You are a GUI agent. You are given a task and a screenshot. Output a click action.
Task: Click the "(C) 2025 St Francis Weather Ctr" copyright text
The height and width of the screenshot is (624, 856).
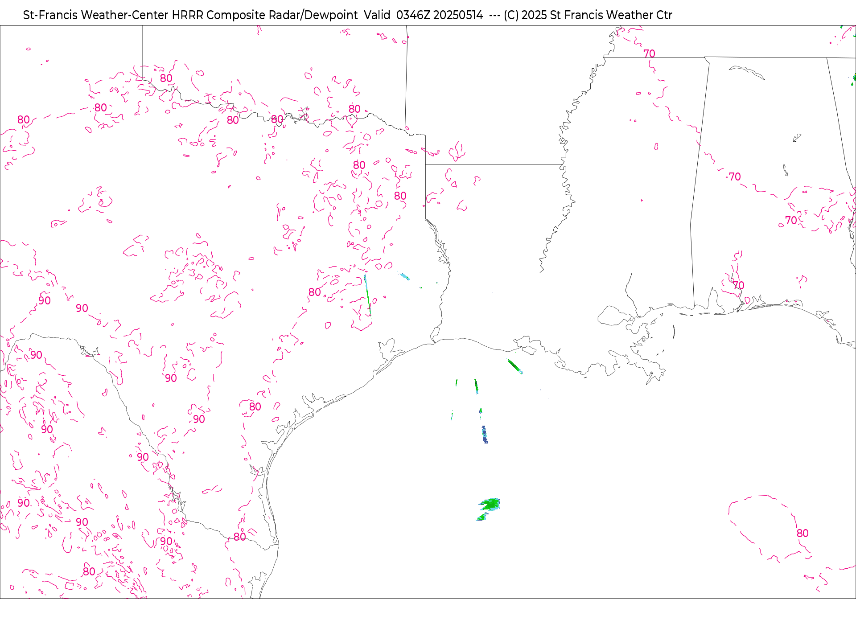588,15
